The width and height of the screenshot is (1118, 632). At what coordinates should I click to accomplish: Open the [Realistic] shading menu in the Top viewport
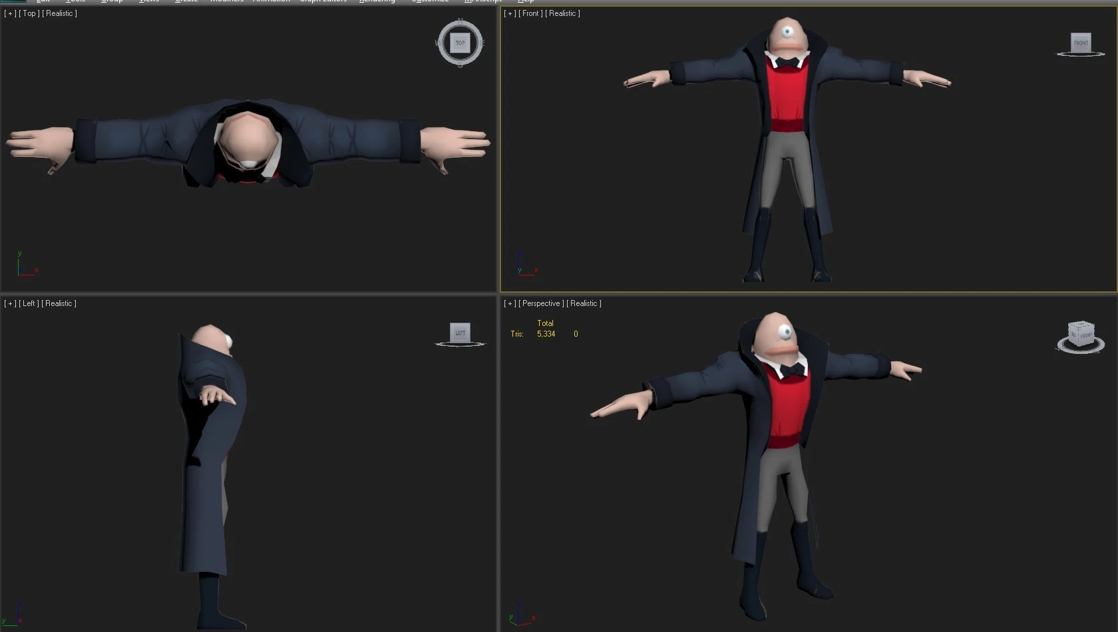click(x=59, y=13)
